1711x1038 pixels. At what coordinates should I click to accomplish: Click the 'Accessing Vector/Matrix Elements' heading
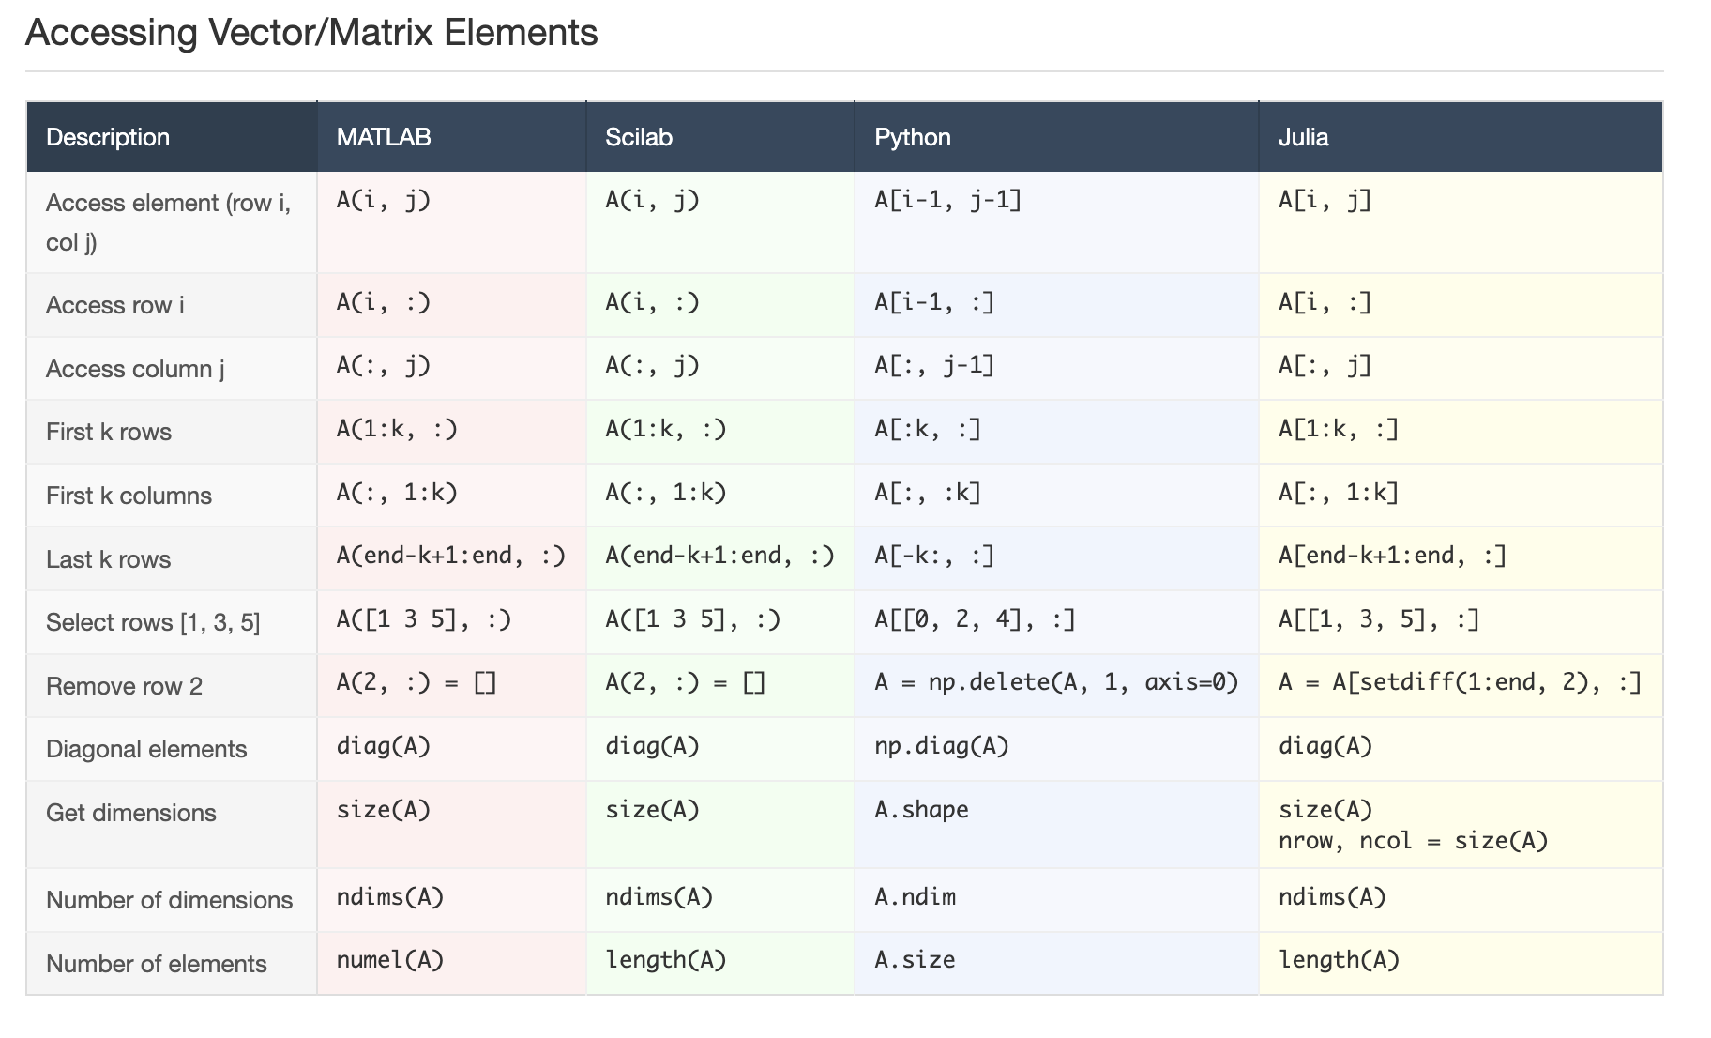[311, 33]
